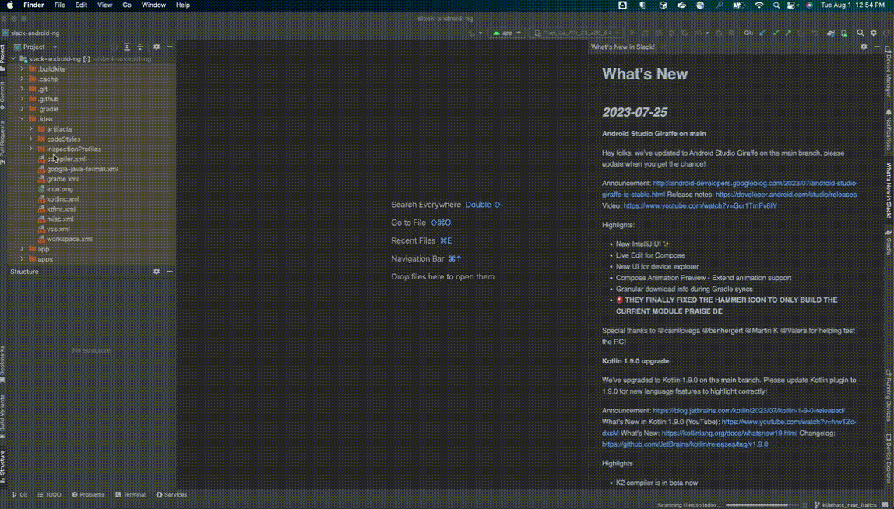Toggle the Notifications side tab on right

pos(889,130)
